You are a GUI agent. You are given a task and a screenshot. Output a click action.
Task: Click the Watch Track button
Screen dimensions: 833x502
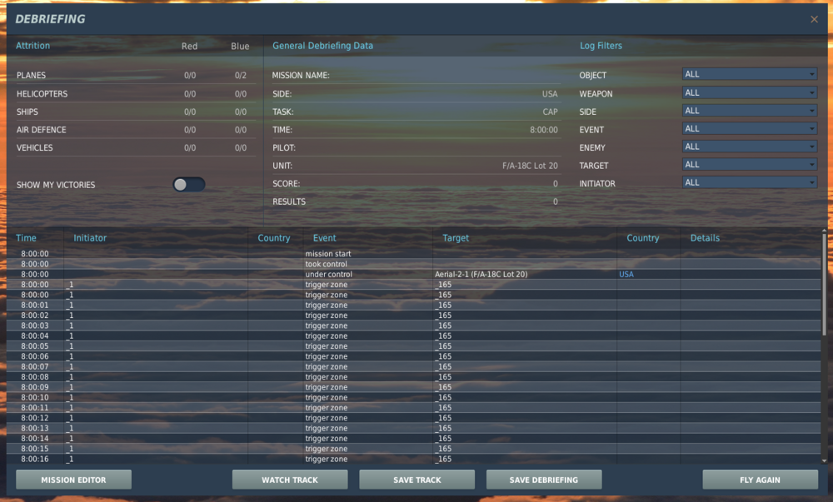coord(290,480)
